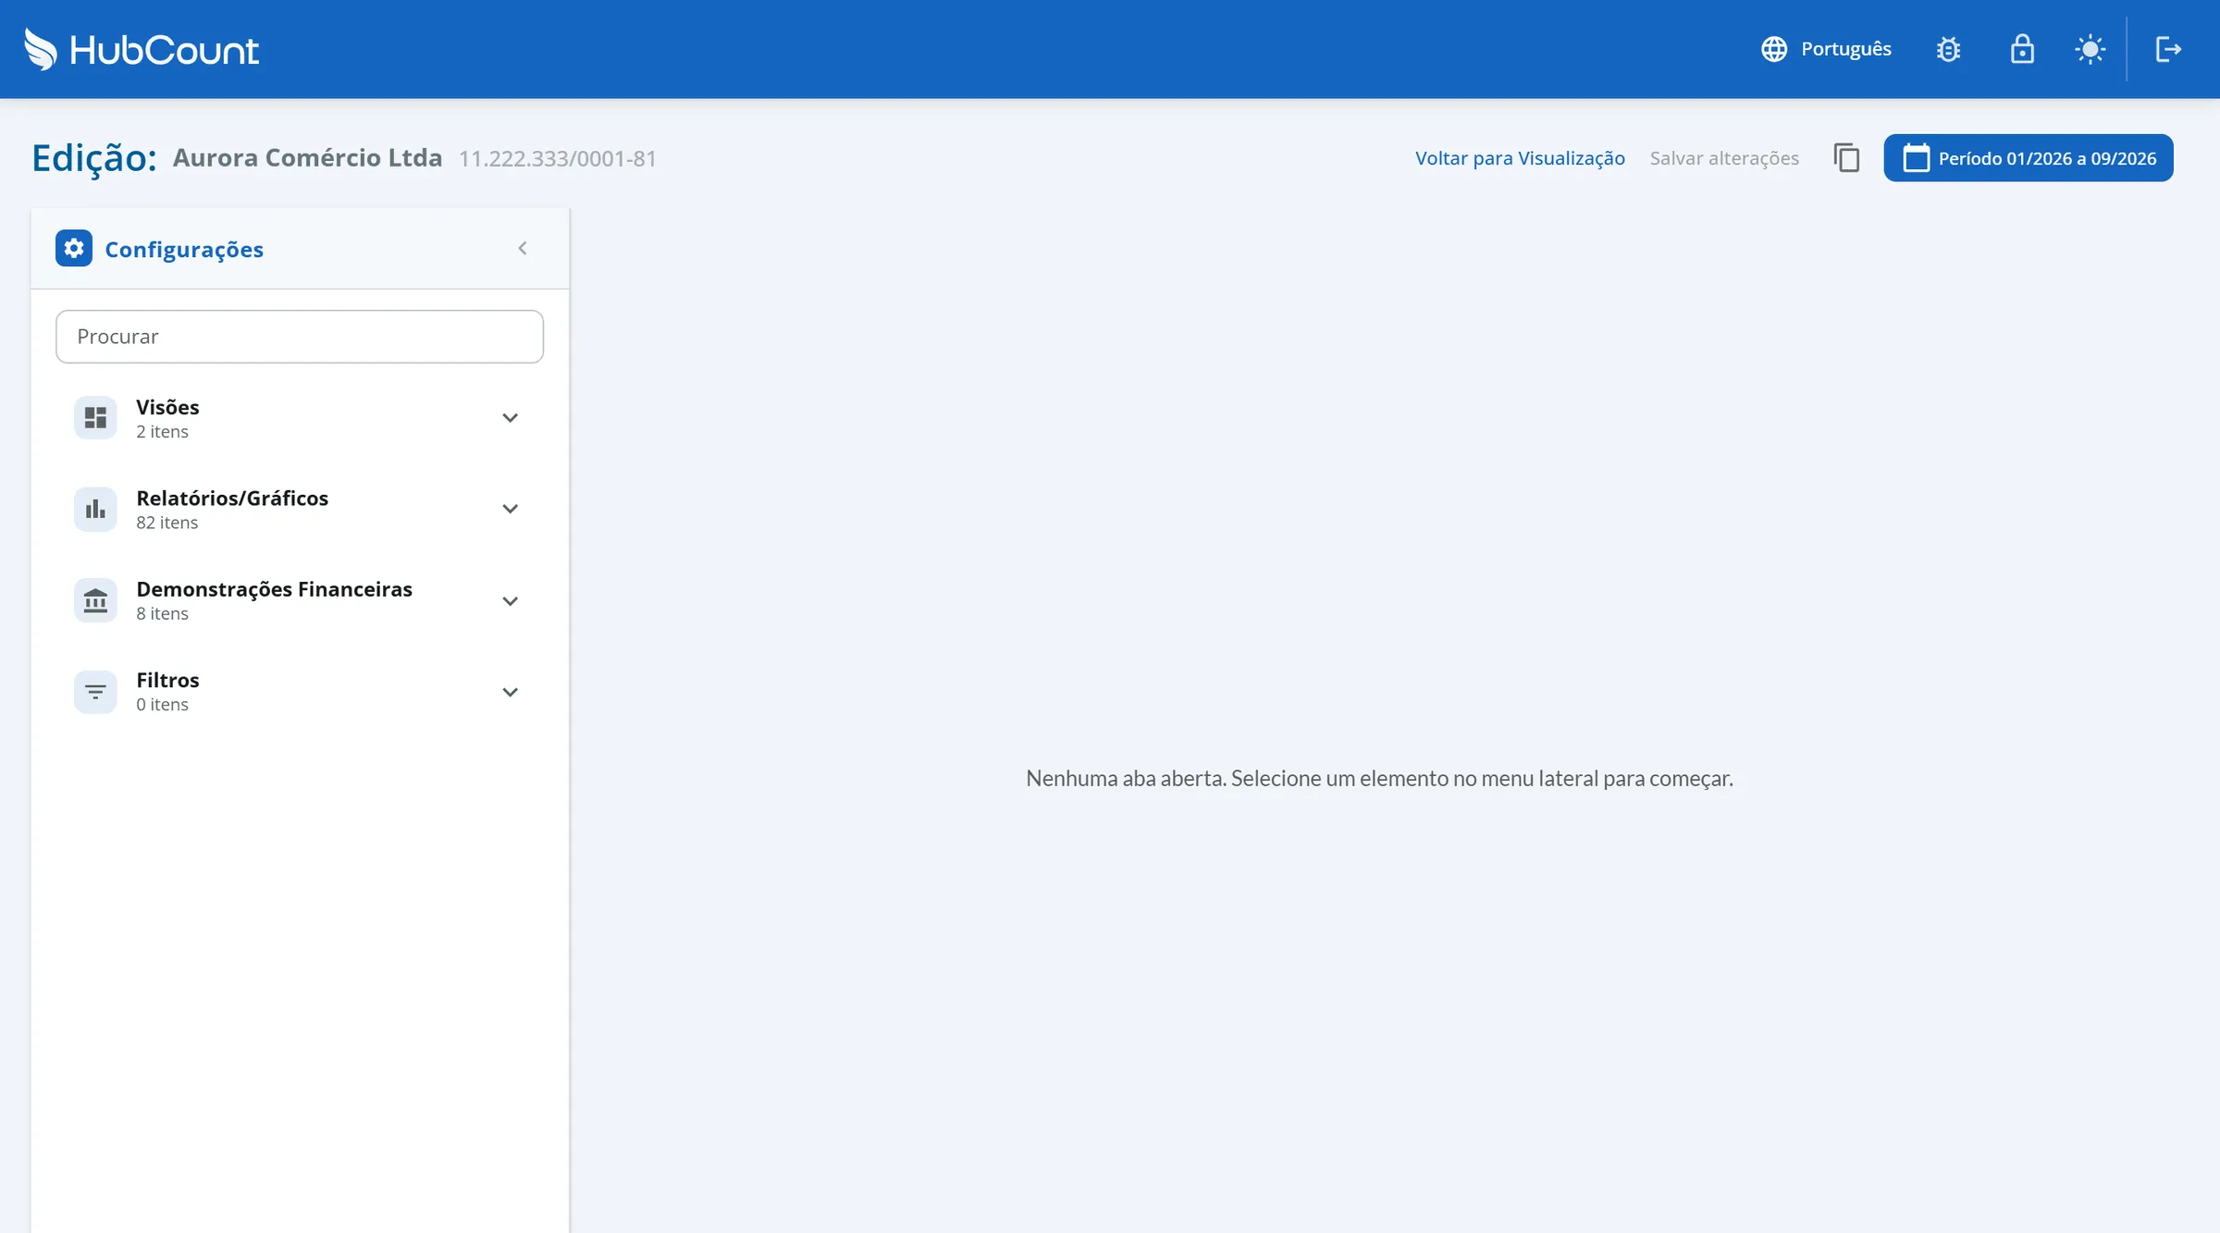Open the globe language icon

click(1773, 49)
